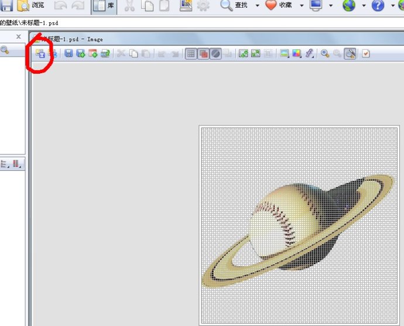
Task: Expand the 收藏 dropdown arrow
Action: [302, 5]
